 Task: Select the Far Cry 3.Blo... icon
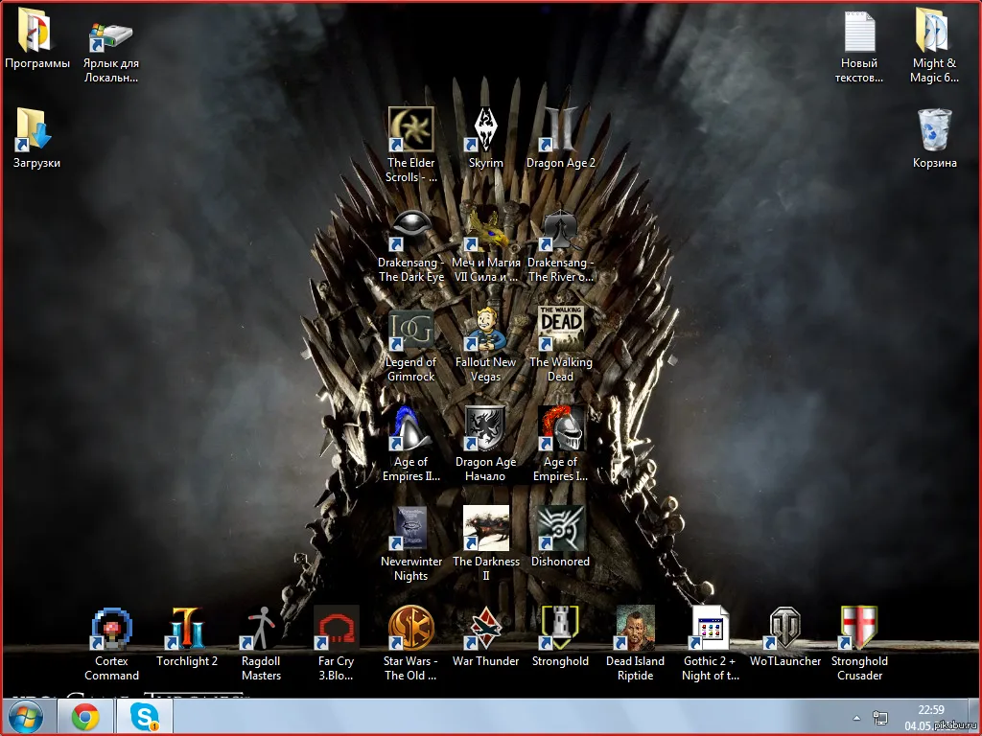336,628
